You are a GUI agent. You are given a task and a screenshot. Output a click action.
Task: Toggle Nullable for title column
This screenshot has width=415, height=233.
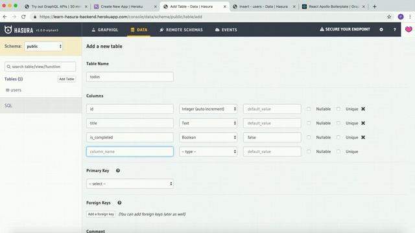coord(309,123)
